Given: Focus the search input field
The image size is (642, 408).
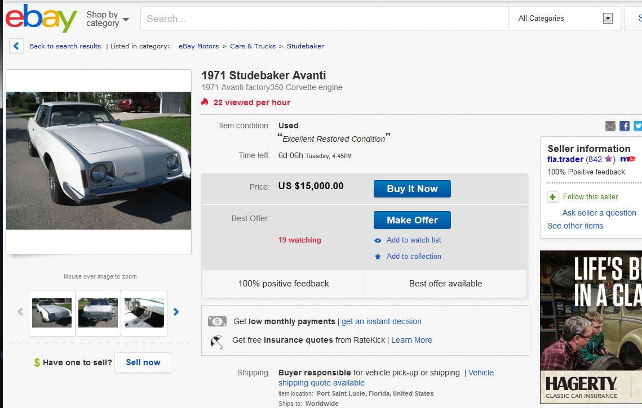Looking at the screenshot, I should pyautogui.click(x=324, y=19).
